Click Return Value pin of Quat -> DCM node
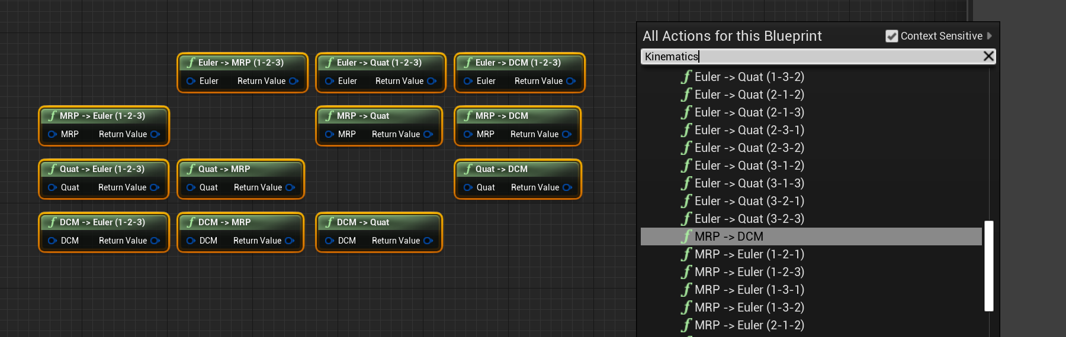Screen dimensions: 1066x337 click(567, 187)
